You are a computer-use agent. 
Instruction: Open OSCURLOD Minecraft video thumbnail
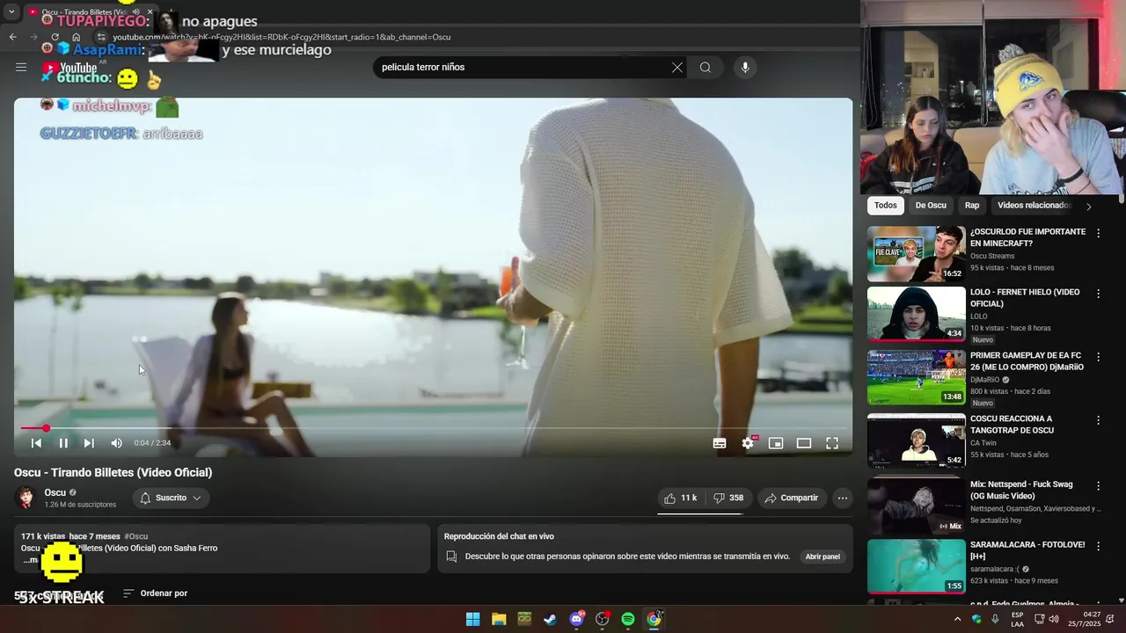point(917,254)
